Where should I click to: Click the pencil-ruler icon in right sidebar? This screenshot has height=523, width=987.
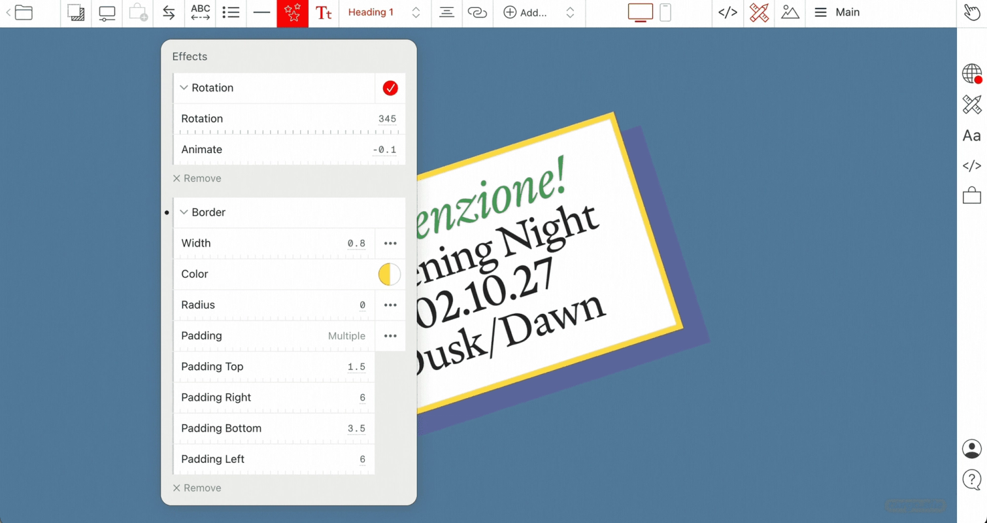[972, 105]
